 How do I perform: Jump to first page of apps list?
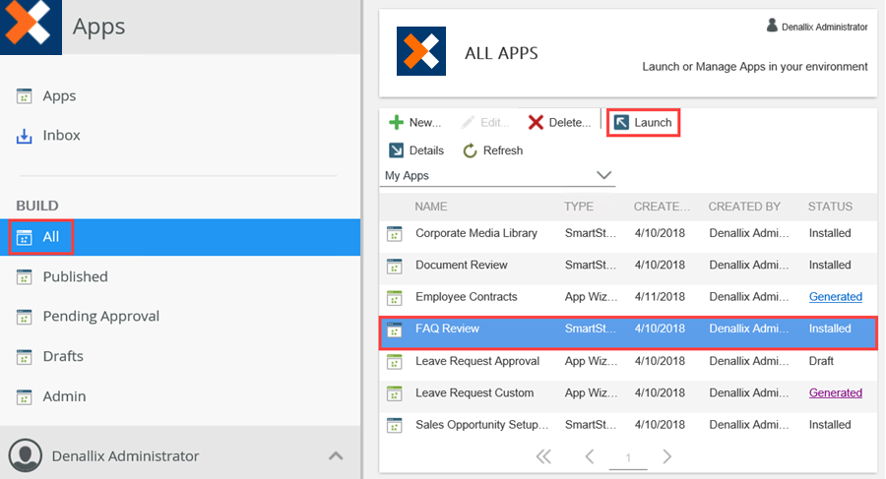click(543, 456)
